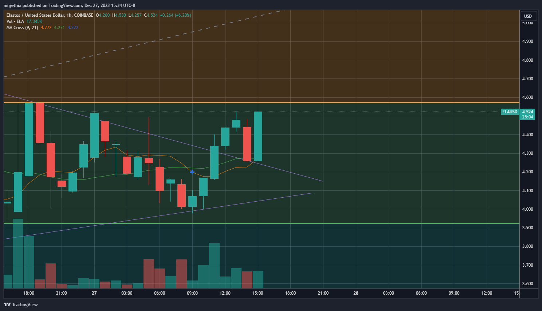Image resolution: width=542 pixels, height=311 pixels.
Task: Select the ELAUSD price label
Action: (x=510, y=112)
